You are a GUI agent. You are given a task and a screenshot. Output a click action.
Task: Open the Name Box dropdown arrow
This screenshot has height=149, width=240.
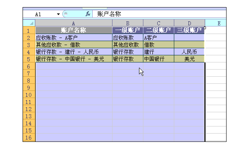click(58, 14)
